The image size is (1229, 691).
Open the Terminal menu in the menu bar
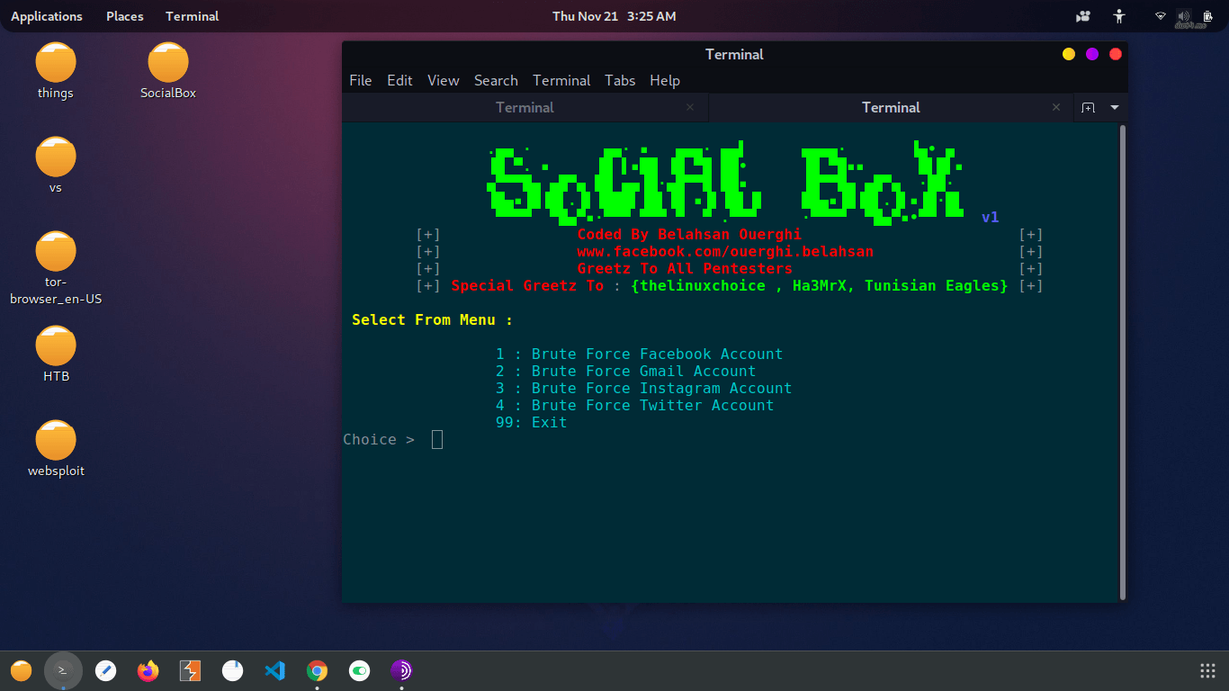pyautogui.click(x=561, y=80)
